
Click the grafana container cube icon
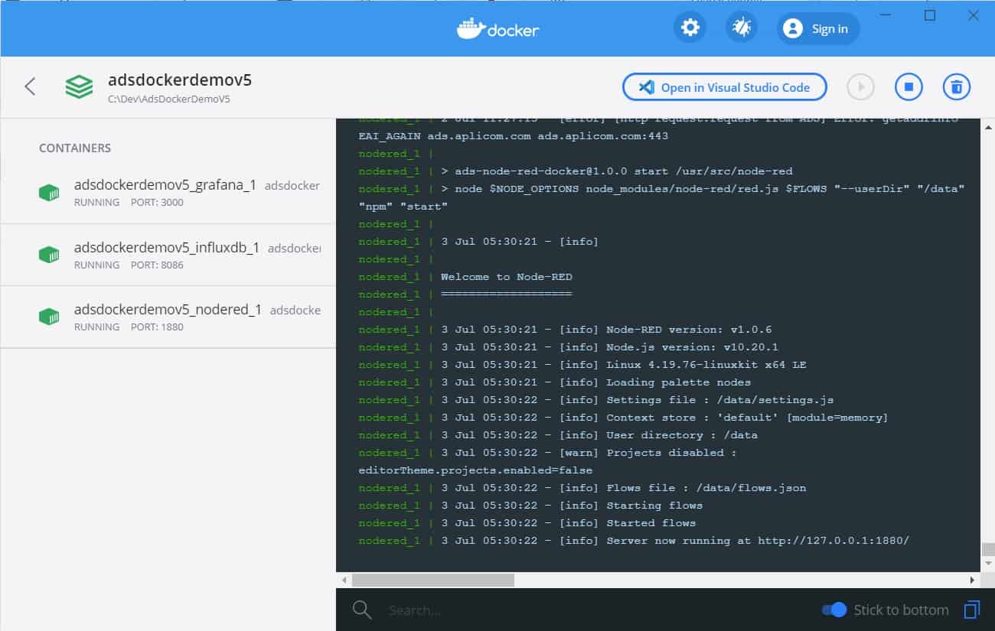(50, 193)
